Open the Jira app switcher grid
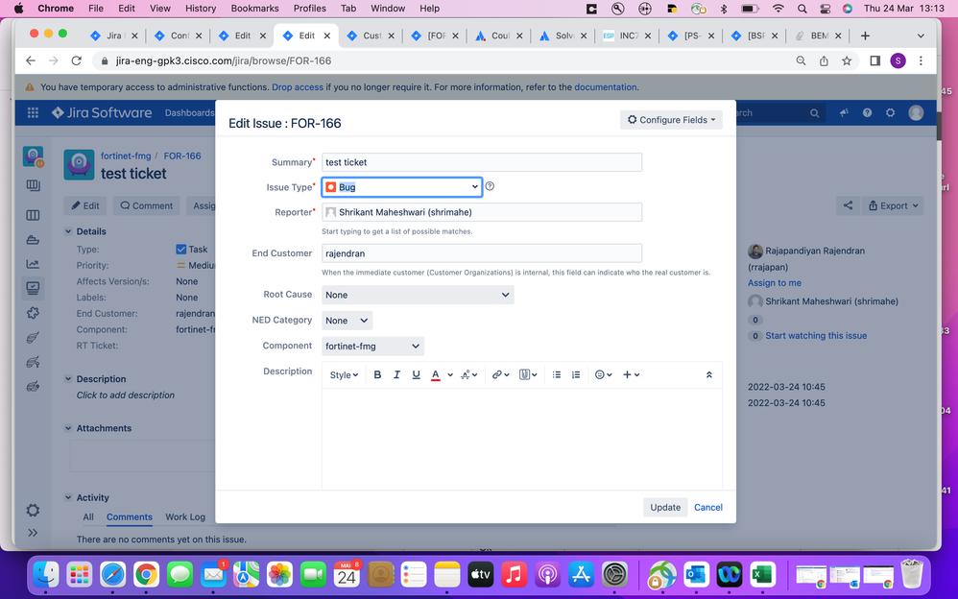This screenshot has height=599, width=958. point(33,112)
